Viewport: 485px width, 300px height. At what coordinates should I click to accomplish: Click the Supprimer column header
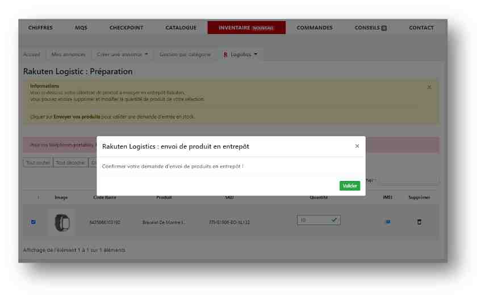[x=419, y=197]
